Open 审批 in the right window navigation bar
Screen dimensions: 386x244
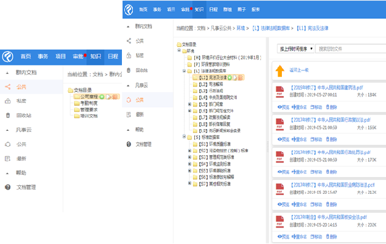185,10
